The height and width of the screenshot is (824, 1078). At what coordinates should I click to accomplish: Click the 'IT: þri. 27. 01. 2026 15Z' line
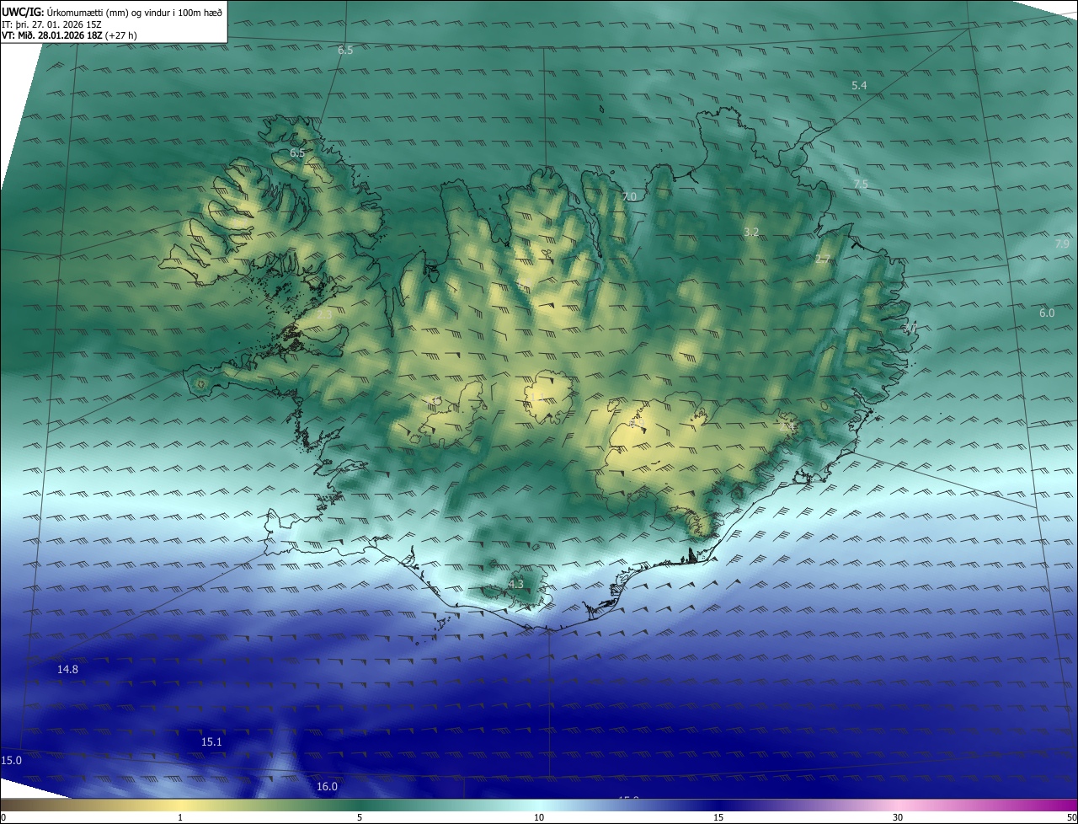[52, 24]
